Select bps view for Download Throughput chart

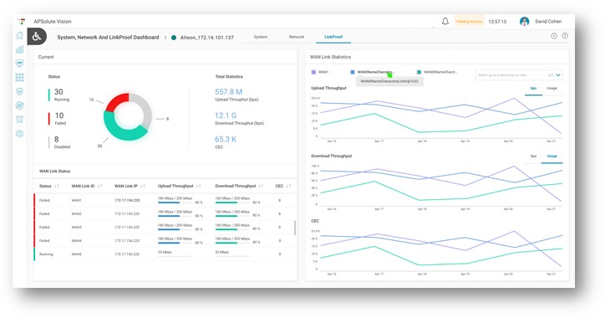click(x=533, y=156)
